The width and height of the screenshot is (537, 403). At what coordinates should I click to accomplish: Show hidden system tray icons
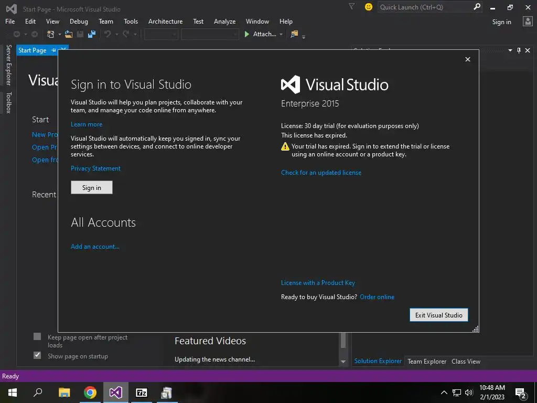[x=444, y=393]
